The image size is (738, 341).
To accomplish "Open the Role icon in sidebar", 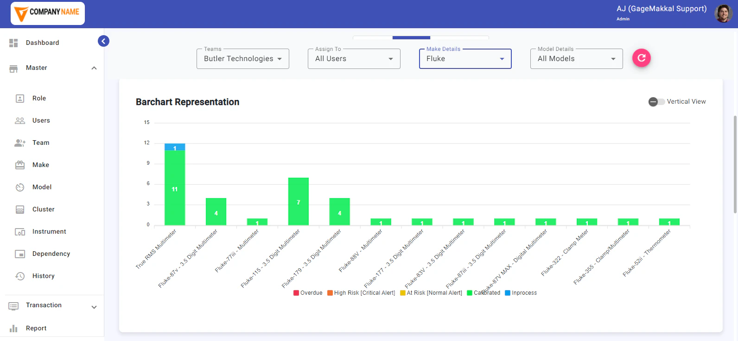I will 20,99.
